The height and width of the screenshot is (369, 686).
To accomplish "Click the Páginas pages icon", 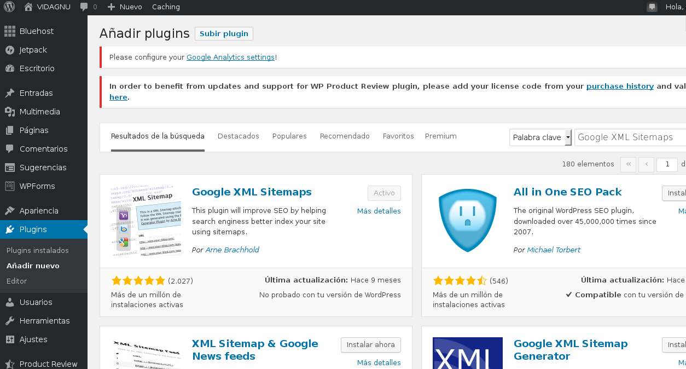I will [10, 130].
